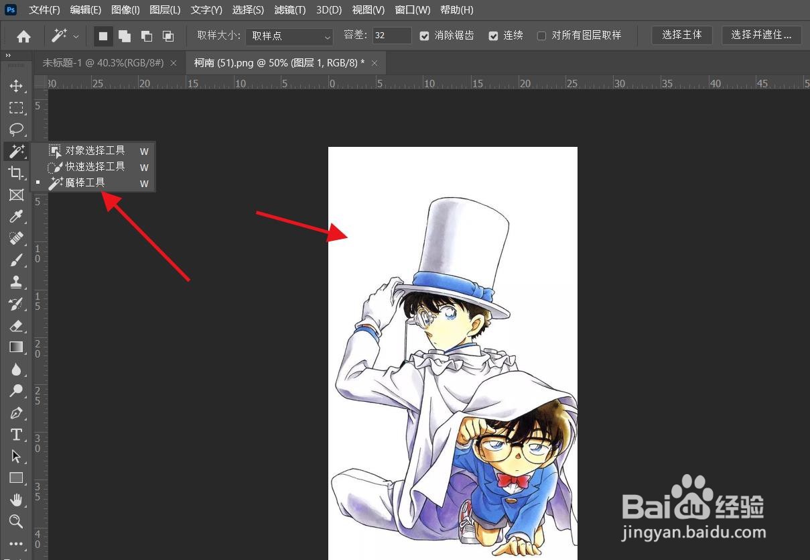
Task: Pick 魔棒工具 from the flyout
Action: [93, 183]
